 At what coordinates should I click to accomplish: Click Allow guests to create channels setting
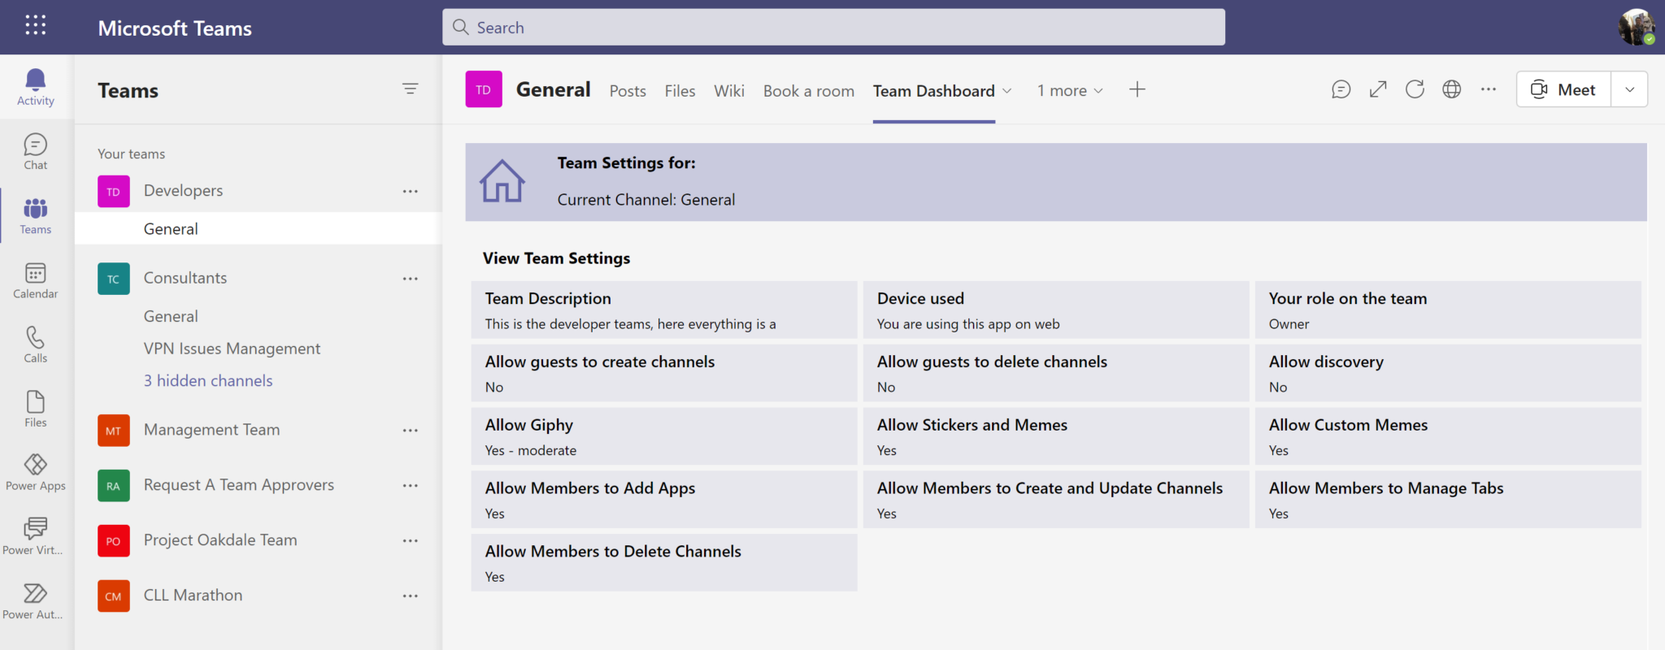click(x=664, y=373)
